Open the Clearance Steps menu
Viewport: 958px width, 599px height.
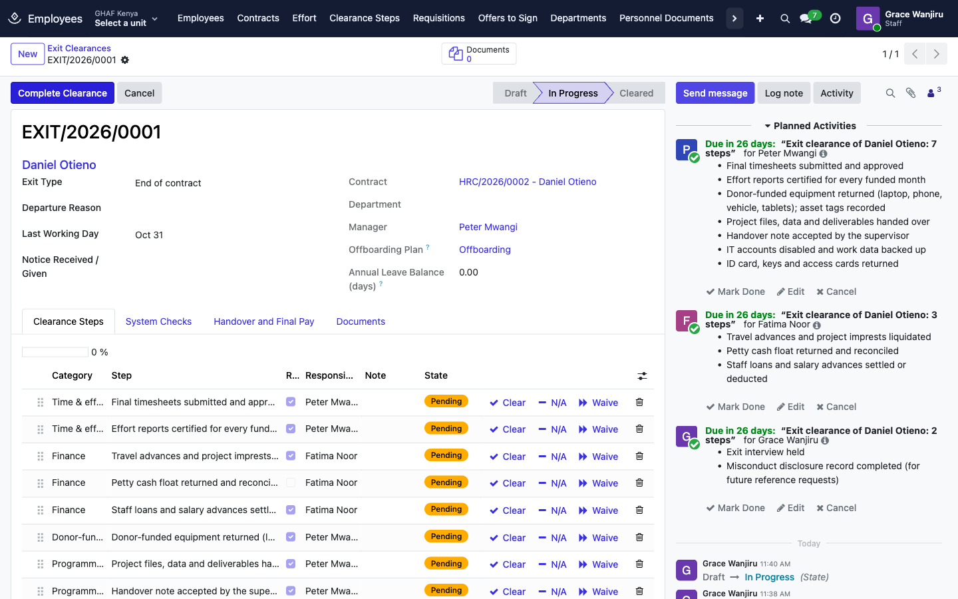tap(365, 18)
